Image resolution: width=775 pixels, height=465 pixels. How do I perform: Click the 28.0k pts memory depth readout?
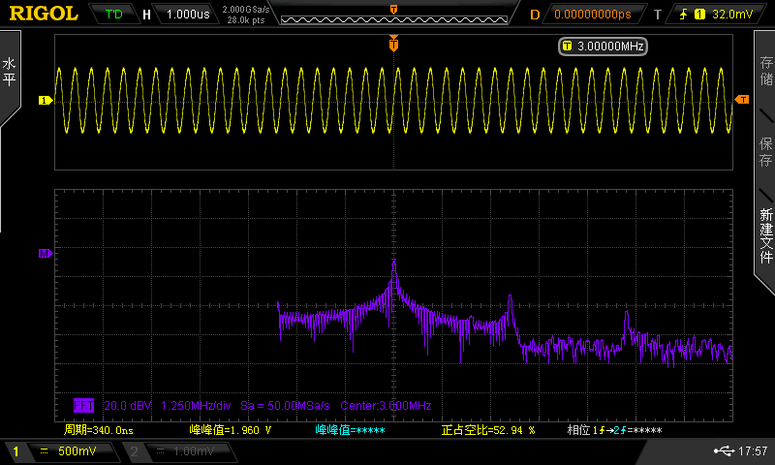(246, 20)
